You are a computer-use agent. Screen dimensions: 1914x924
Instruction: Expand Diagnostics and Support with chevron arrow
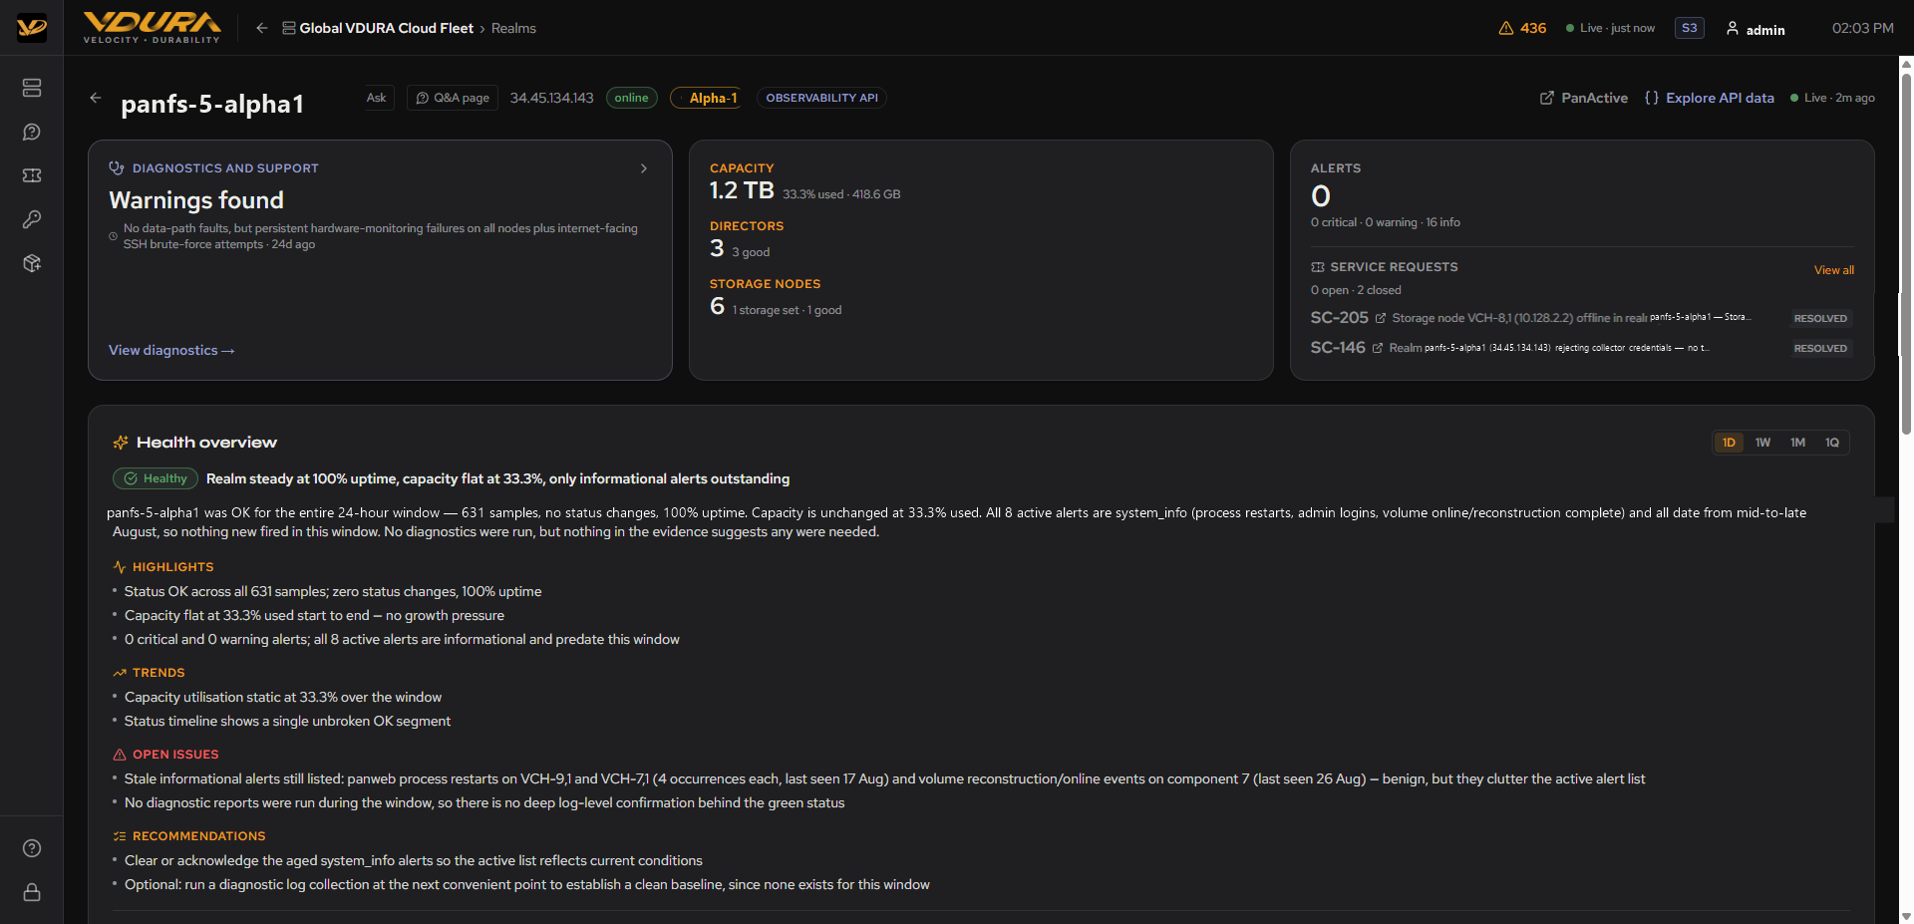[x=644, y=168]
